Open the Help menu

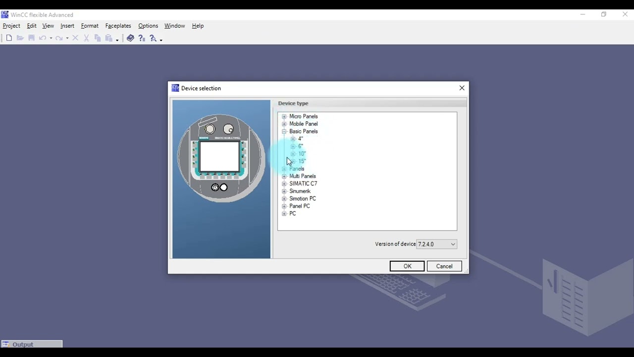tap(198, 26)
